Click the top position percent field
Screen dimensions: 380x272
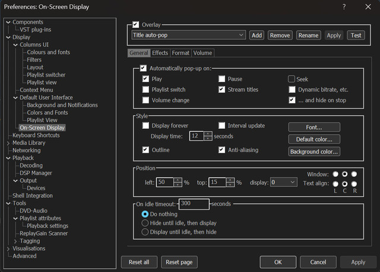coord(217,182)
